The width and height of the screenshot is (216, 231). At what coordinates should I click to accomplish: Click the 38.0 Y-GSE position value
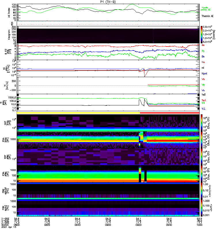point(199,221)
